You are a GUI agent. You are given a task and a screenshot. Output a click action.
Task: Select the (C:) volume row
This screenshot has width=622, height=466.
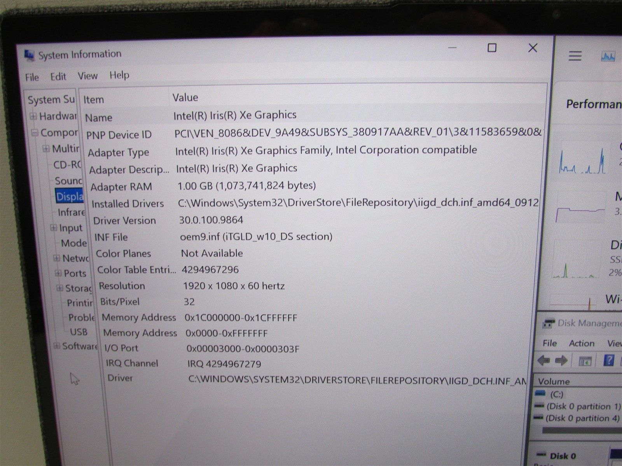point(578,394)
